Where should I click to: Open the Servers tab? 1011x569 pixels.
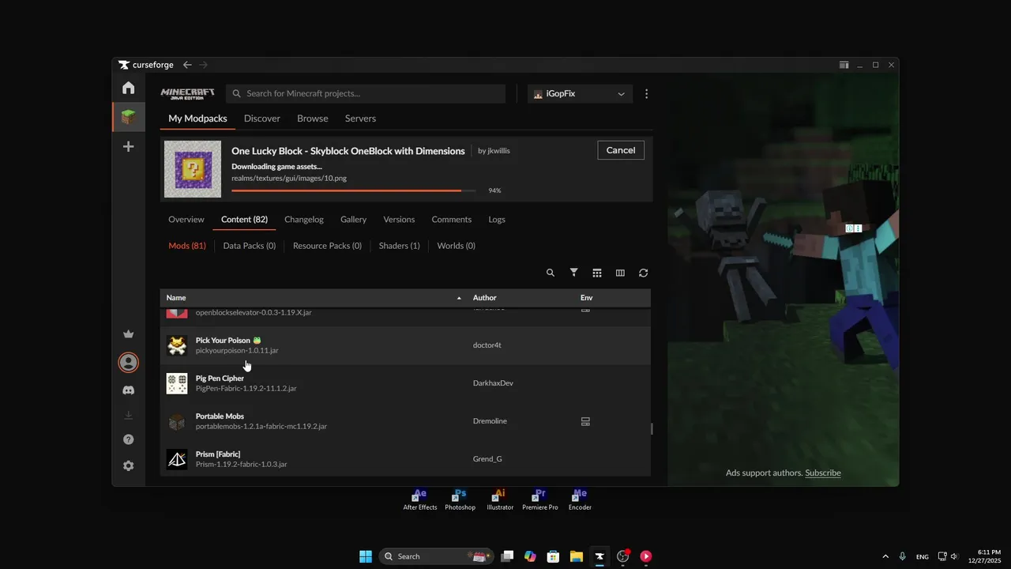(x=360, y=119)
